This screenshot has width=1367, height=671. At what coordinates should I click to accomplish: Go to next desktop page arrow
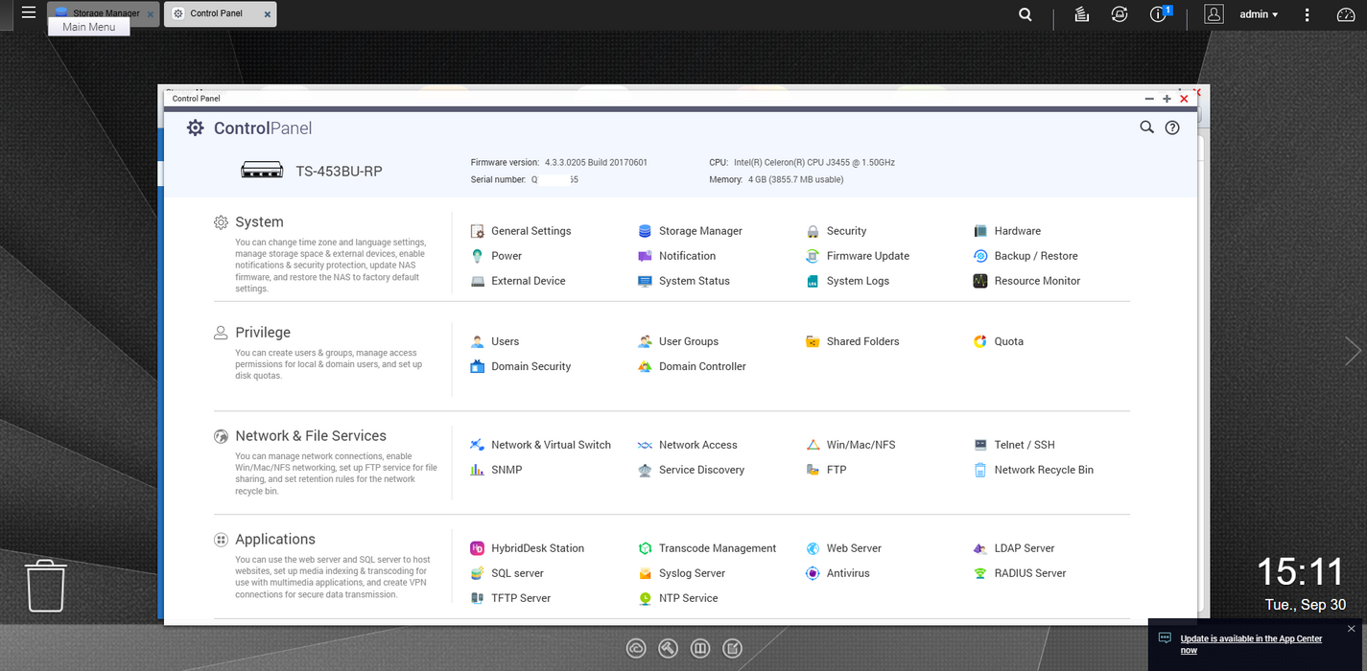(1353, 351)
